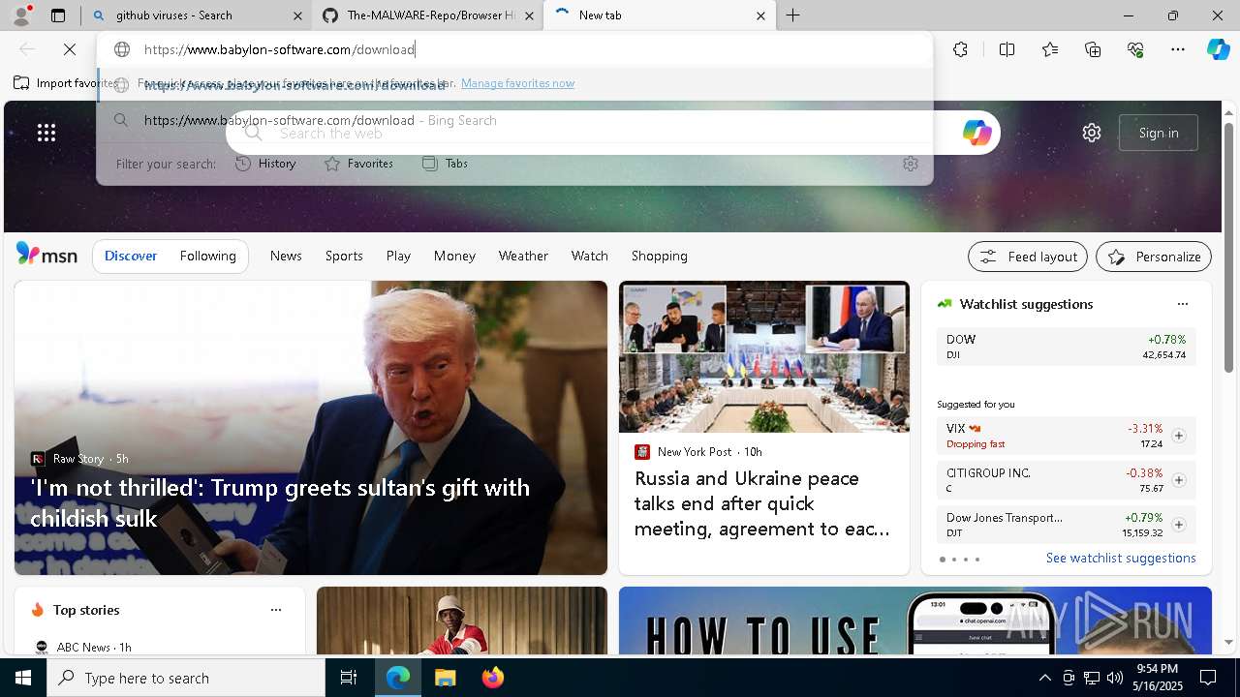Viewport: 1240px width, 697px height.
Task: Open the Weather category
Action: 523,256
